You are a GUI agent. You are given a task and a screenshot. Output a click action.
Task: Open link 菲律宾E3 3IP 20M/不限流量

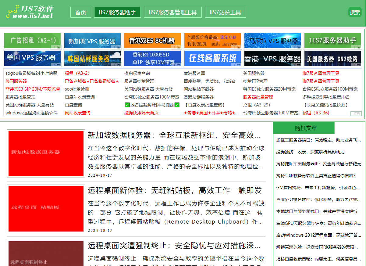click(33, 89)
